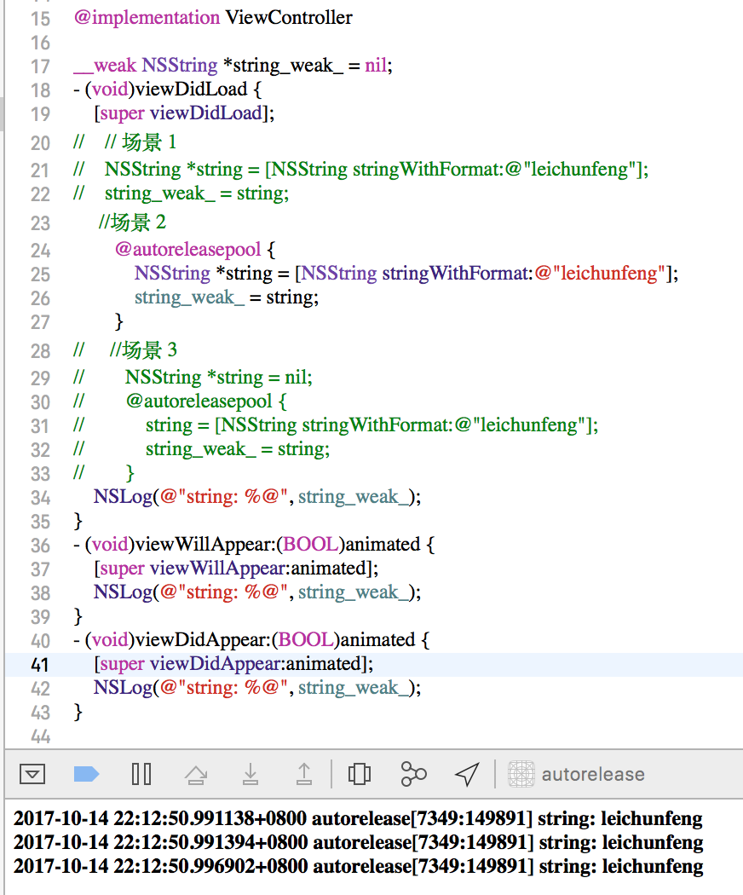Screen dimensions: 743x895
Task: Click viewDidLoad method name on line 18
Action: [191, 89]
